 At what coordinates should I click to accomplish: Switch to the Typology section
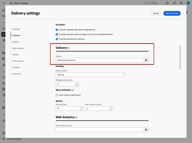click(16, 29)
